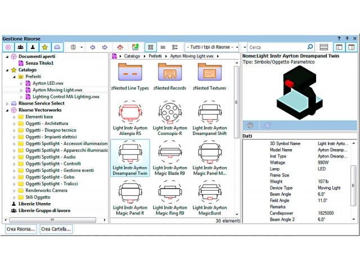This screenshot has height=270, width=360.
Task: Collapse Documenti aperti tree node
Action: coord(7,56)
